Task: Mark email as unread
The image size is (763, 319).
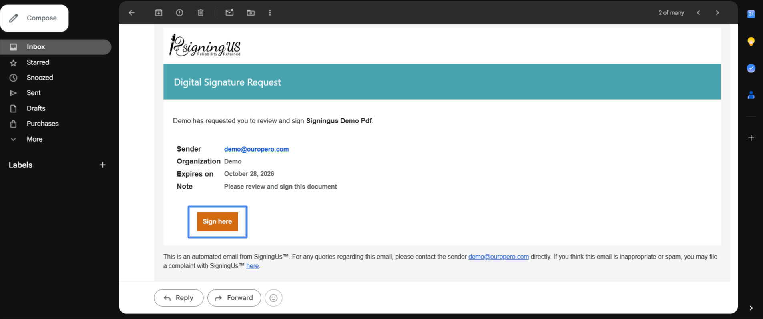Action: [x=229, y=13]
